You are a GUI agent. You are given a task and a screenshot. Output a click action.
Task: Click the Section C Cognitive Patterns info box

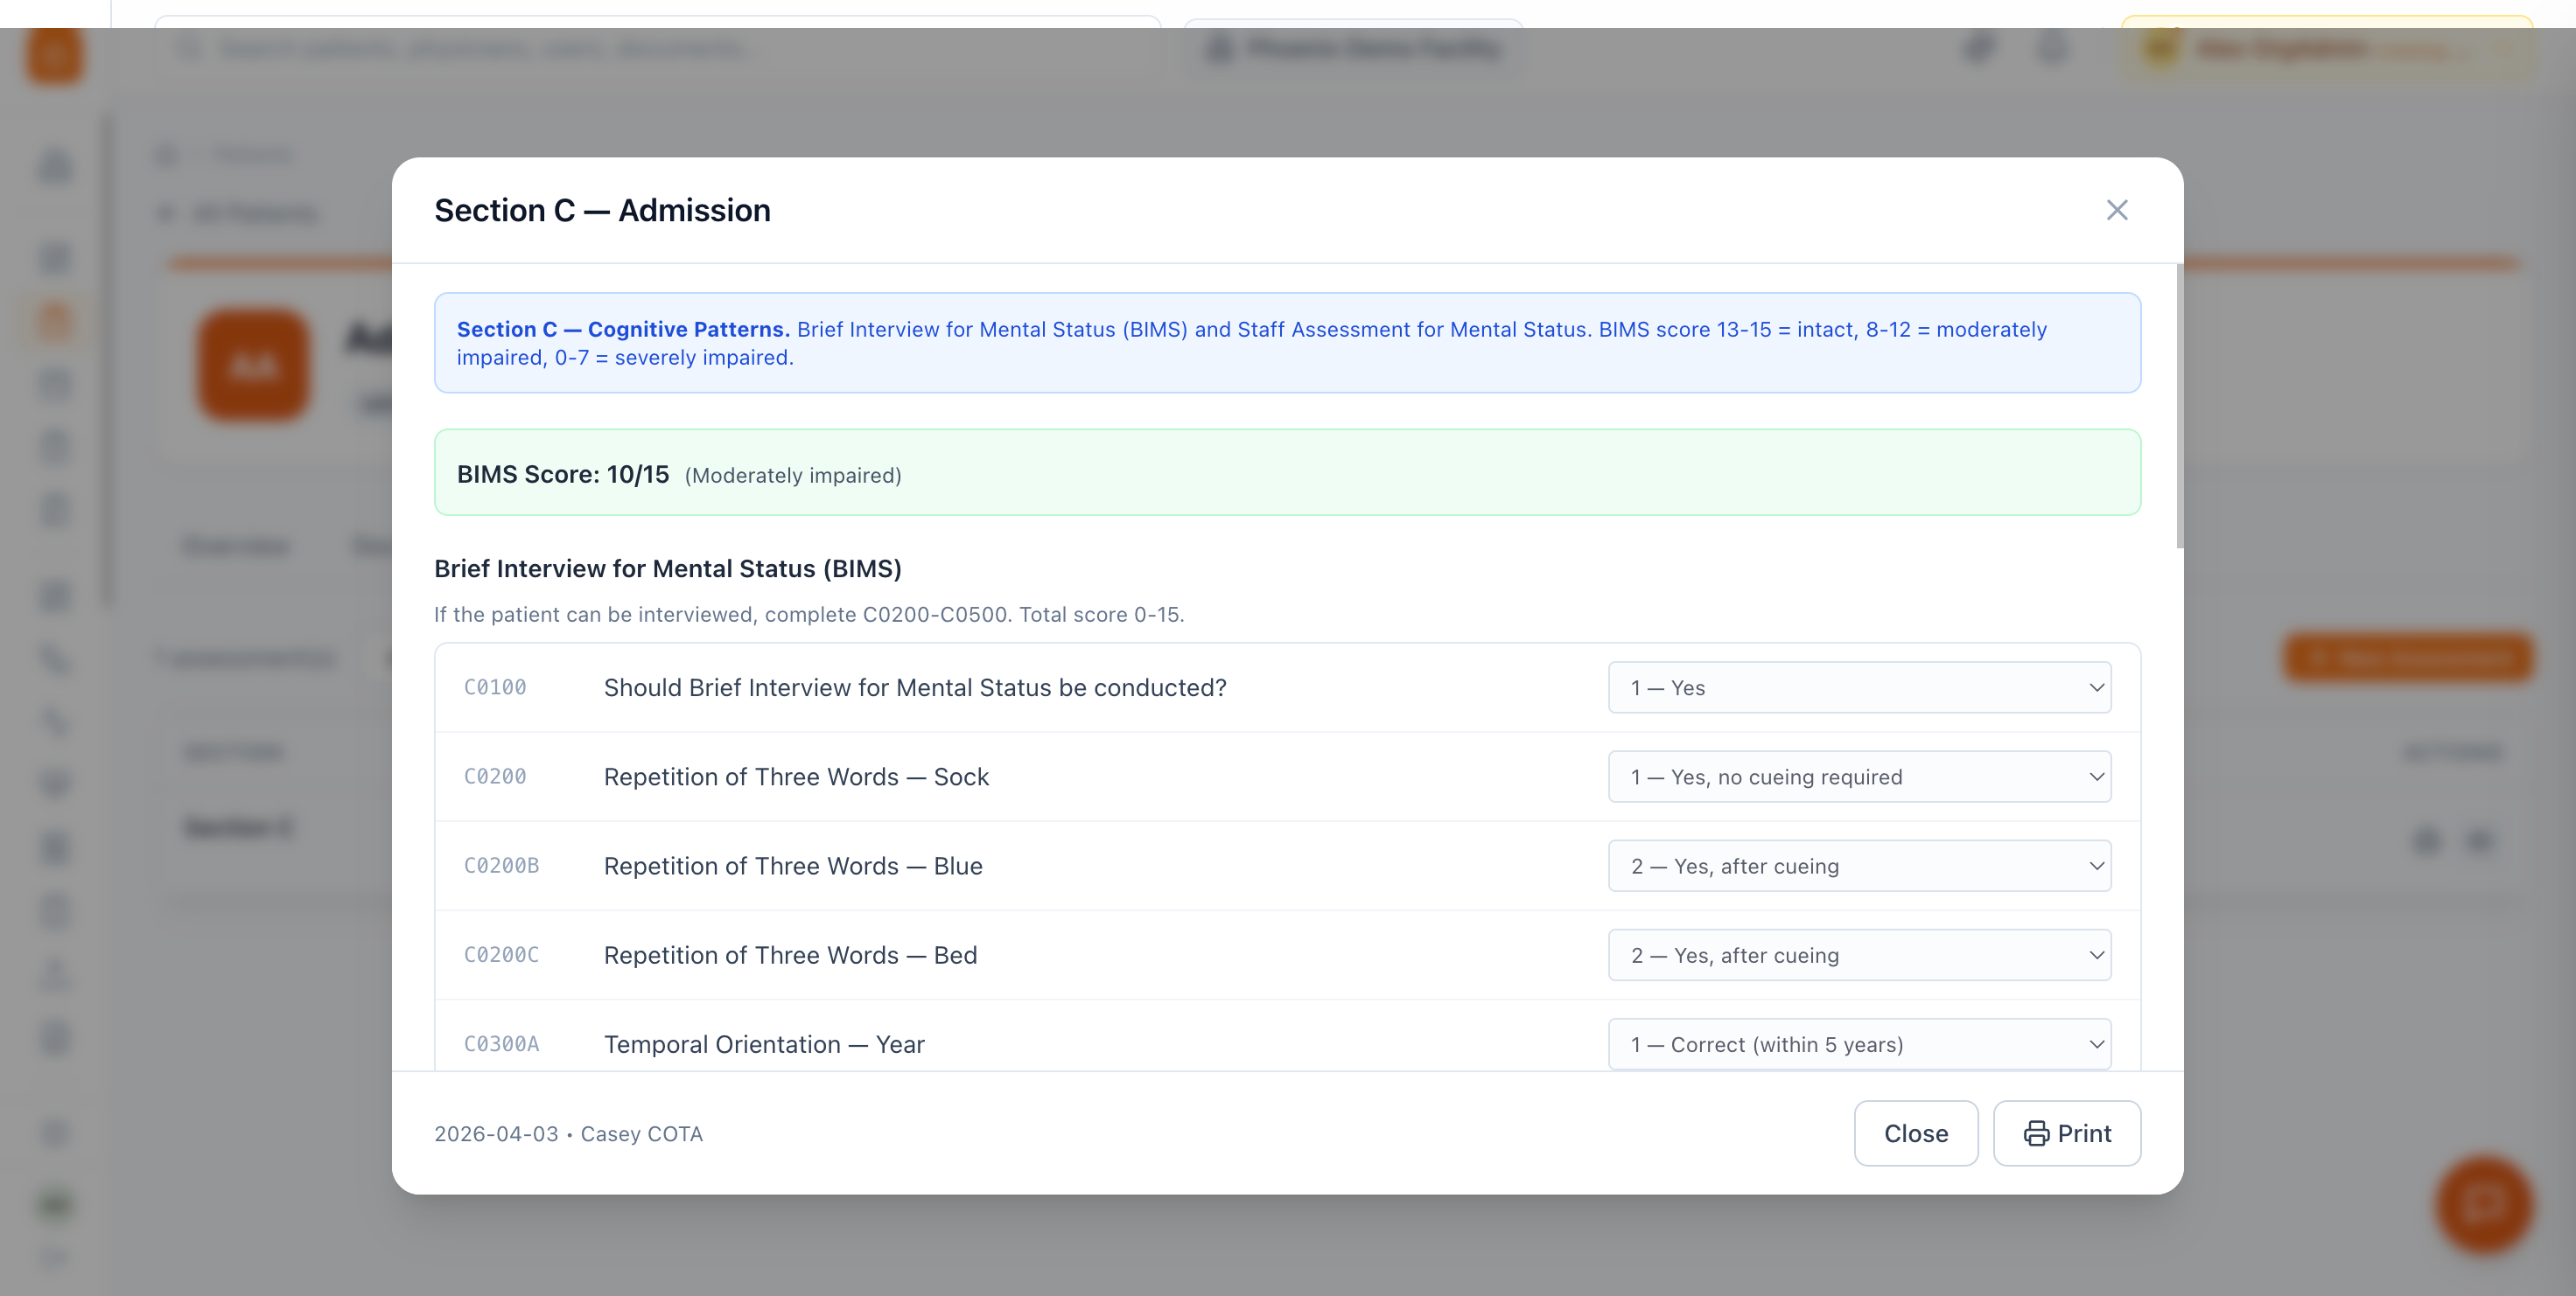[x=1287, y=343]
